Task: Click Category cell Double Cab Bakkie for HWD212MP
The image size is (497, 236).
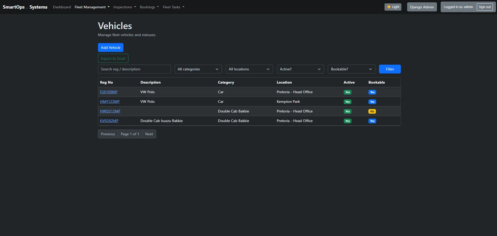Action: coord(234,111)
